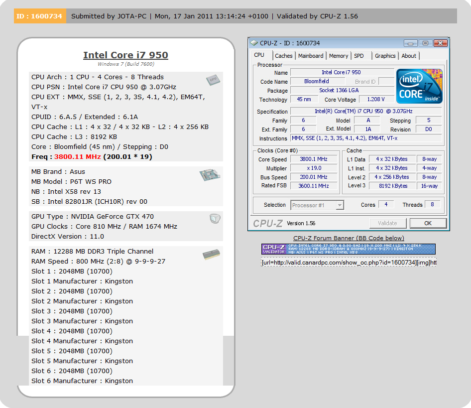Click the Threads value 8 field
471x408 pixels.
click(x=432, y=204)
